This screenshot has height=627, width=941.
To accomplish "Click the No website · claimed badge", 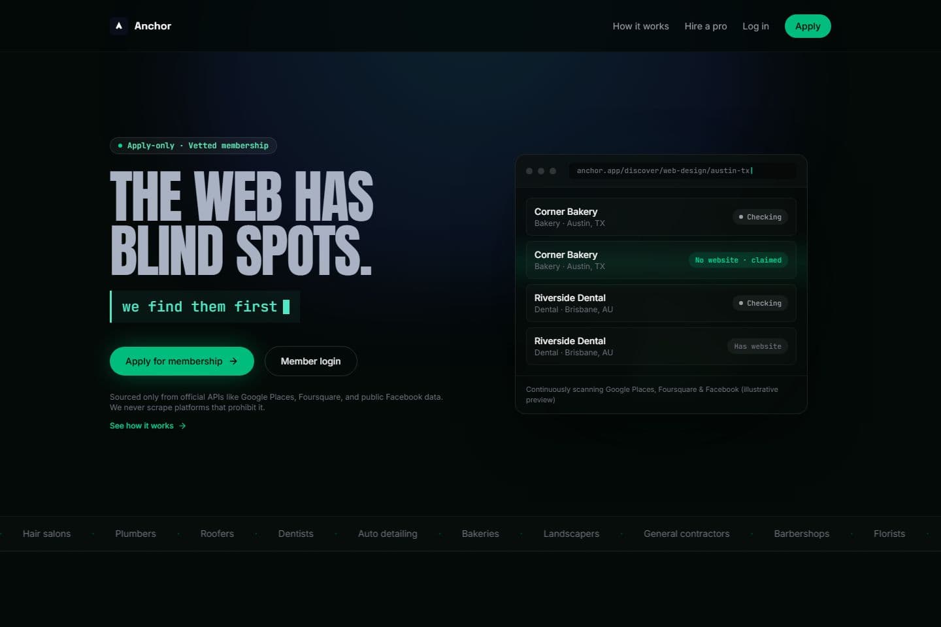I will point(738,260).
